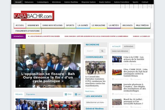The height and width of the screenshot is (110, 165).
Task: Click calendar icon under Crise à la CENI article
Action: click(x=113, y=64)
